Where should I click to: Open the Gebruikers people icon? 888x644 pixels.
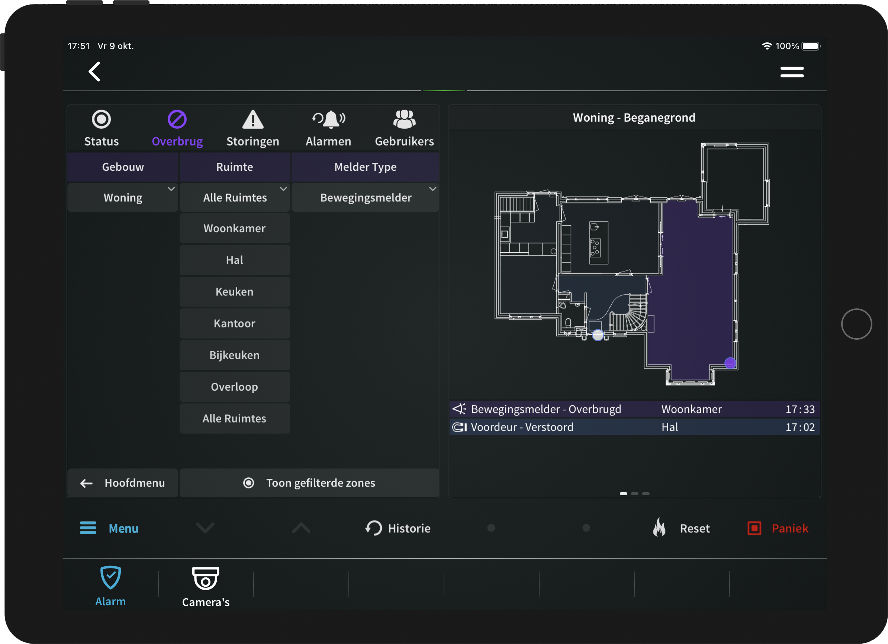click(x=405, y=119)
